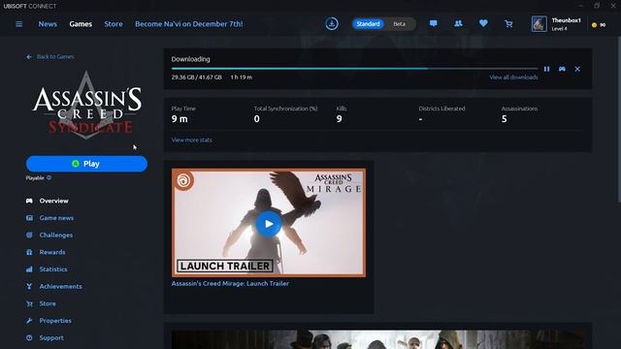Open Assassin's Creed Mirage: Launch Trailer title link
Image resolution: width=621 pixels, height=349 pixels.
(230, 283)
